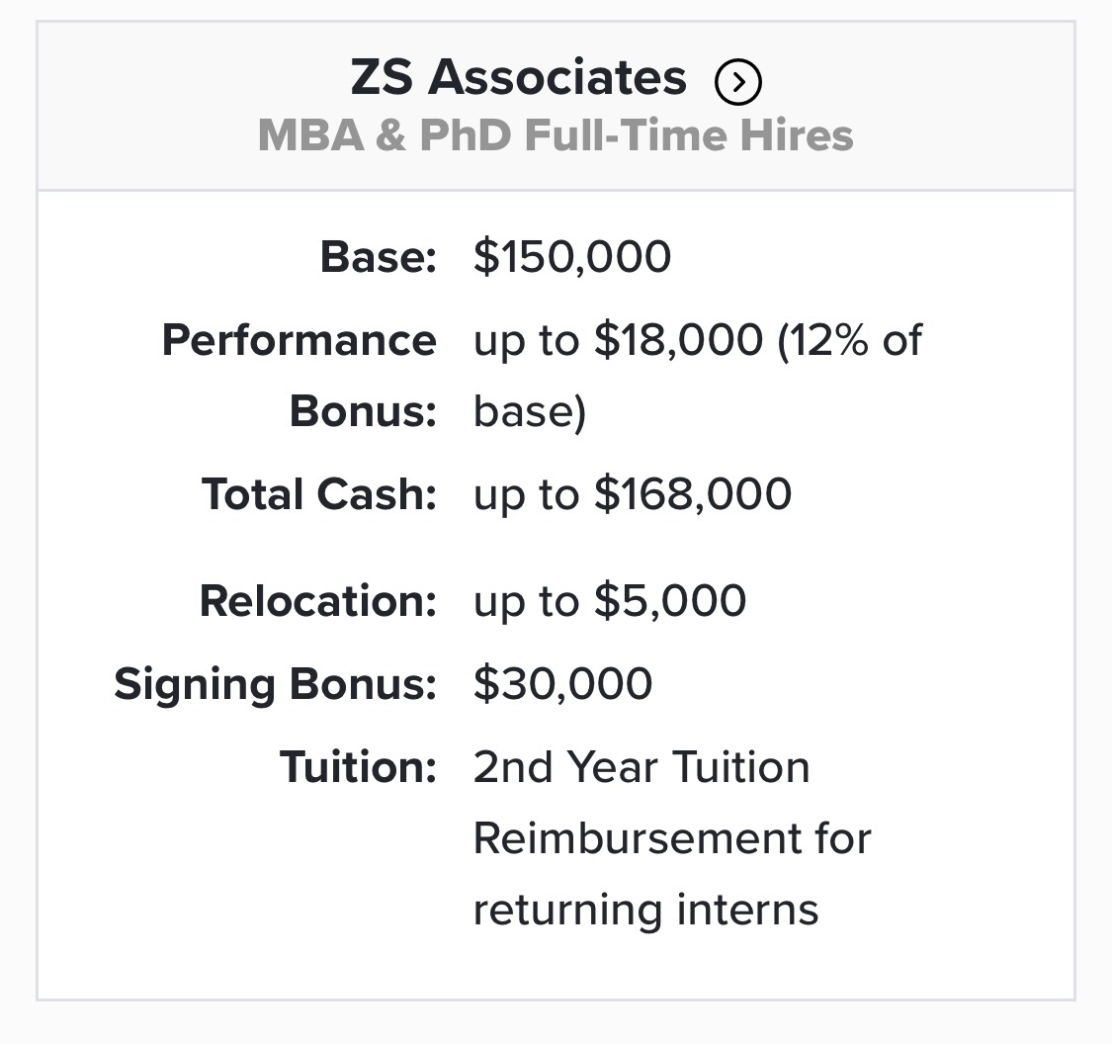Screen dimensions: 1112x1044
Task: Select the $30,000 signing bonus value
Action: 562,684
